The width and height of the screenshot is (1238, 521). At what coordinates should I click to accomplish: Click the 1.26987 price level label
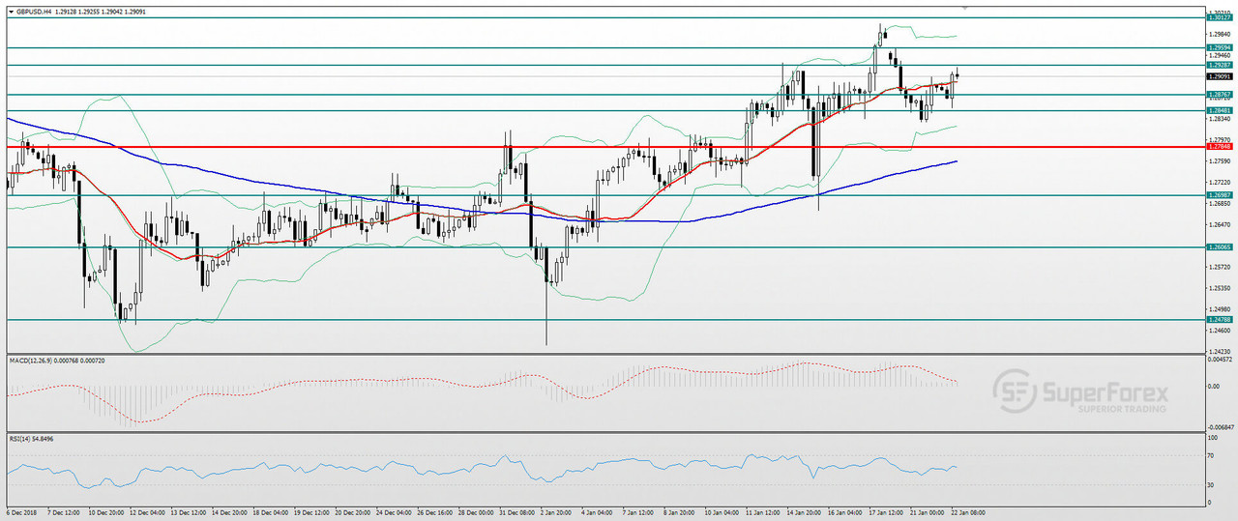coord(1219,195)
